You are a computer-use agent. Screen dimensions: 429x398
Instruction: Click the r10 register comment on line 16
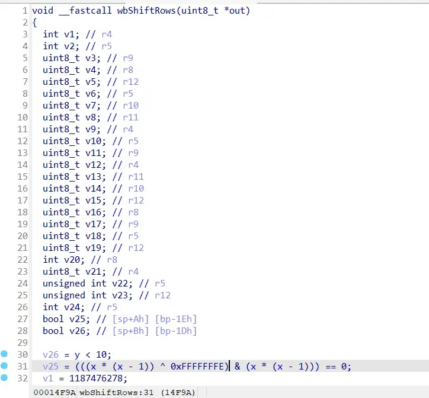[136, 189]
